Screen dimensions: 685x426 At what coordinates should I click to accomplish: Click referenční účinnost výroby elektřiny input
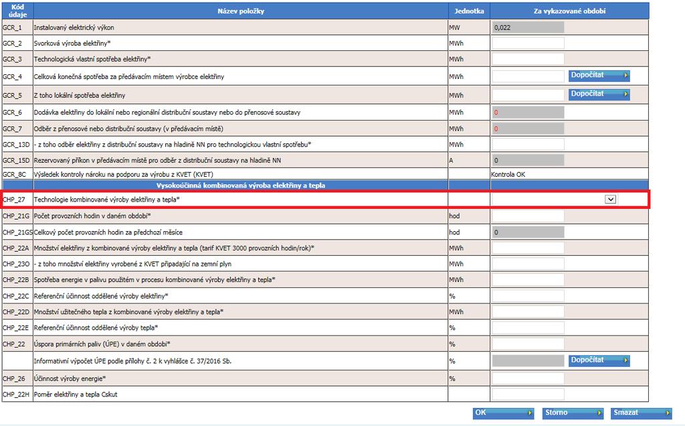click(x=528, y=296)
